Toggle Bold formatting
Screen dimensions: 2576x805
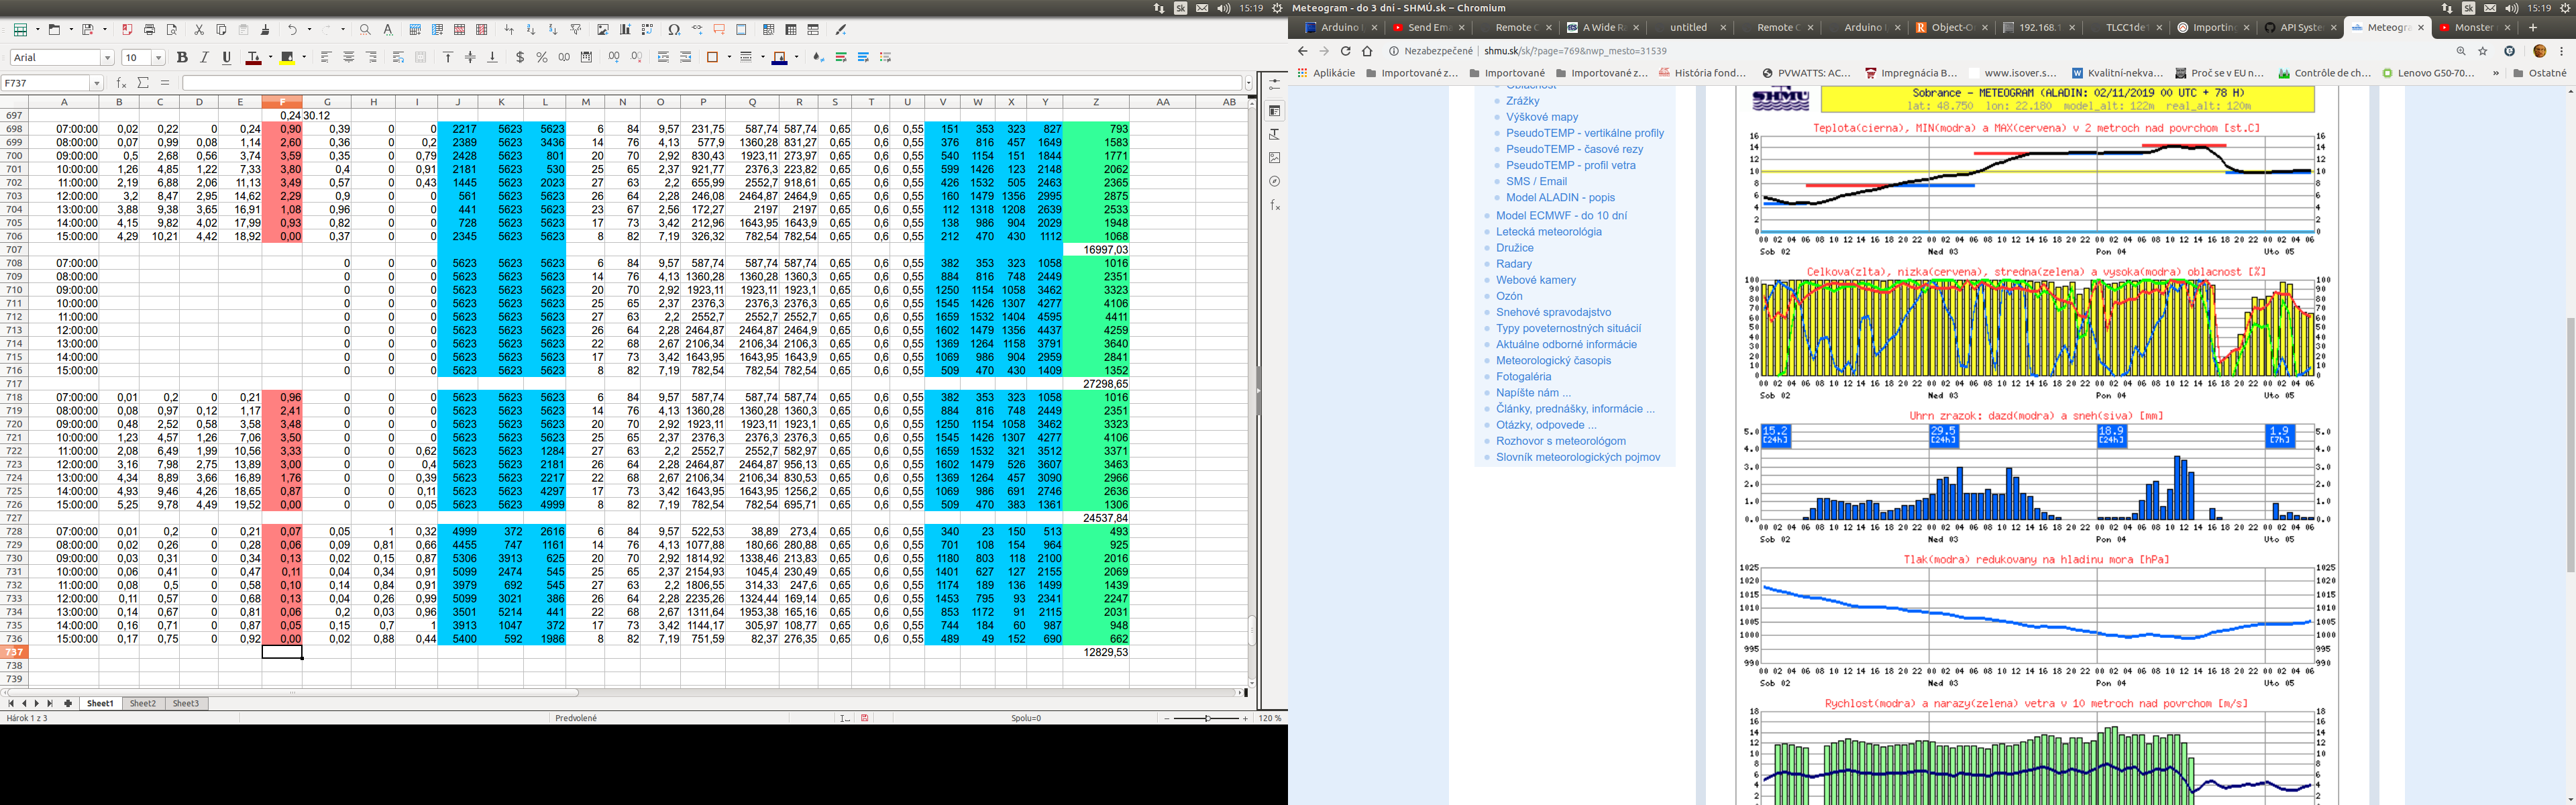[182, 58]
